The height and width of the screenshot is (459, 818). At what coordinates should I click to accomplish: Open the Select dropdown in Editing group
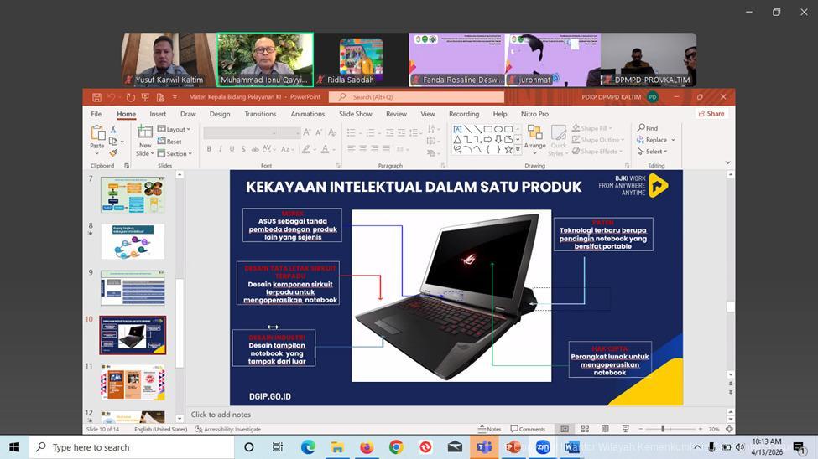(652, 152)
